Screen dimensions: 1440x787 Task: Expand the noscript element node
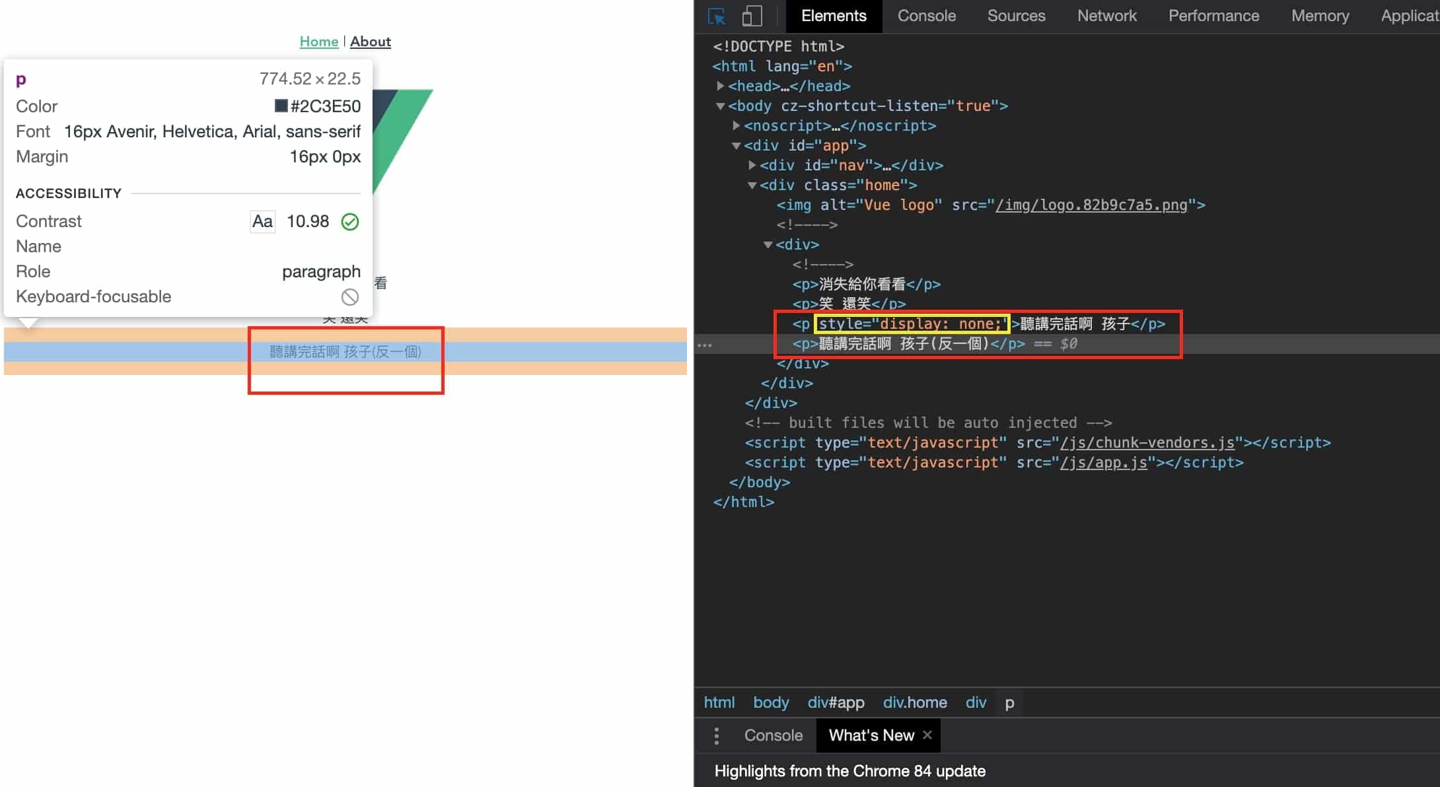[x=737, y=125]
